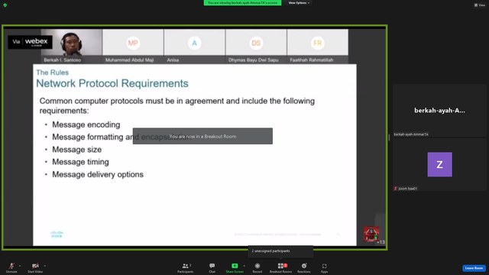The image size is (489, 275).
Task: Click the 'You are now in a Breakout Room' message
Action: (202, 136)
